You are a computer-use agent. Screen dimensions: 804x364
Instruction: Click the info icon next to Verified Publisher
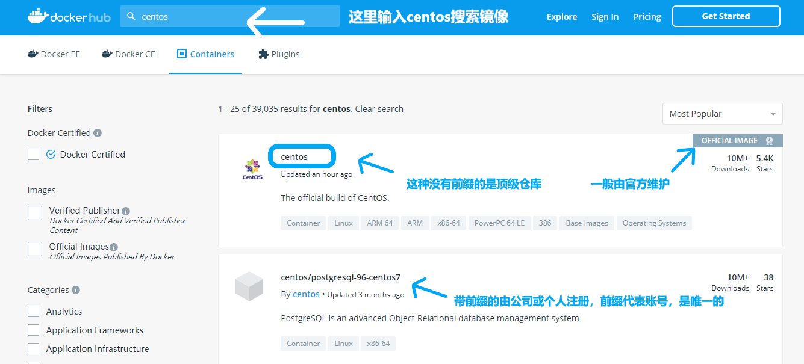coord(126,211)
